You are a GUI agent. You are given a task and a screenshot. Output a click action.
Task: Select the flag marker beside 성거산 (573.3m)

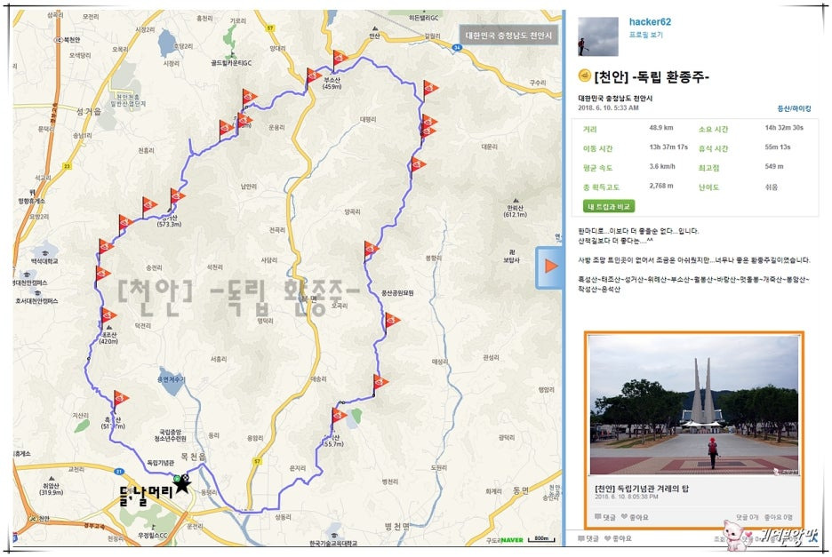point(176,198)
